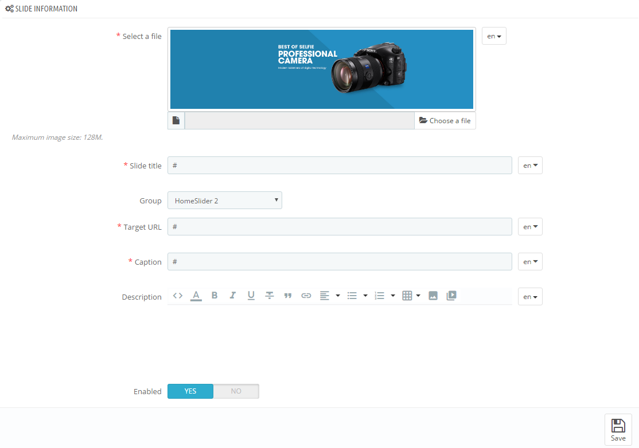Click the text alignment icon

[x=325, y=296]
